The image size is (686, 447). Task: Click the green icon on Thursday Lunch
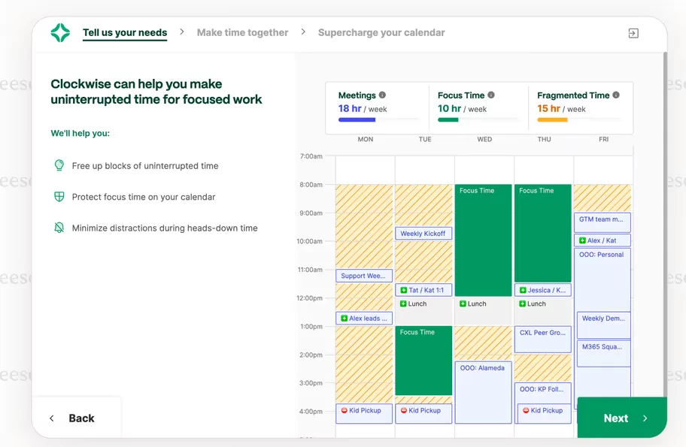pos(522,304)
